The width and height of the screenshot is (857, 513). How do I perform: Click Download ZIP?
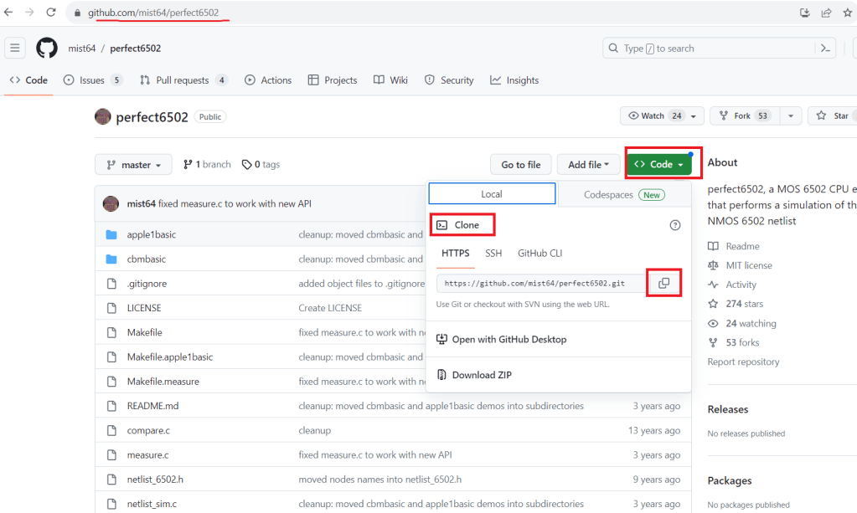[481, 375]
